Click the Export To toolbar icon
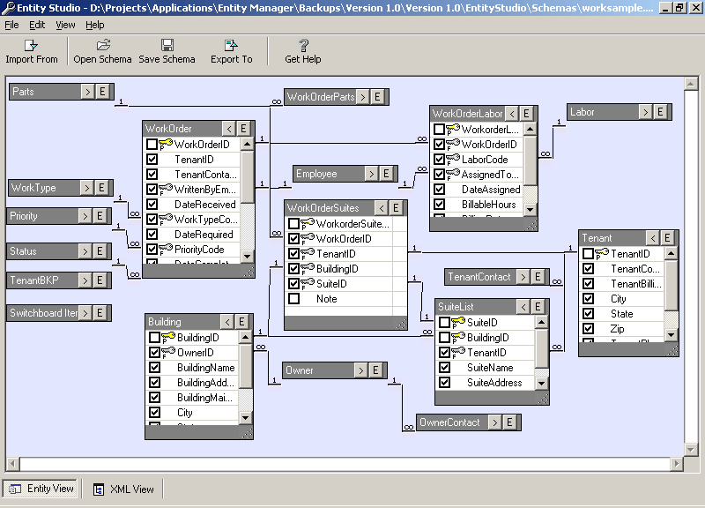This screenshot has width=705, height=508. (231, 45)
